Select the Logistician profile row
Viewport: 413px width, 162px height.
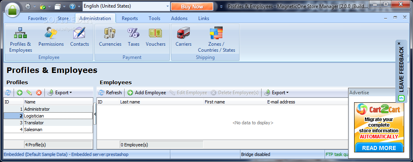coord(48,116)
